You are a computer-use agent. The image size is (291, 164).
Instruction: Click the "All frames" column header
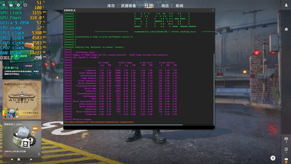(x=104, y=63)
